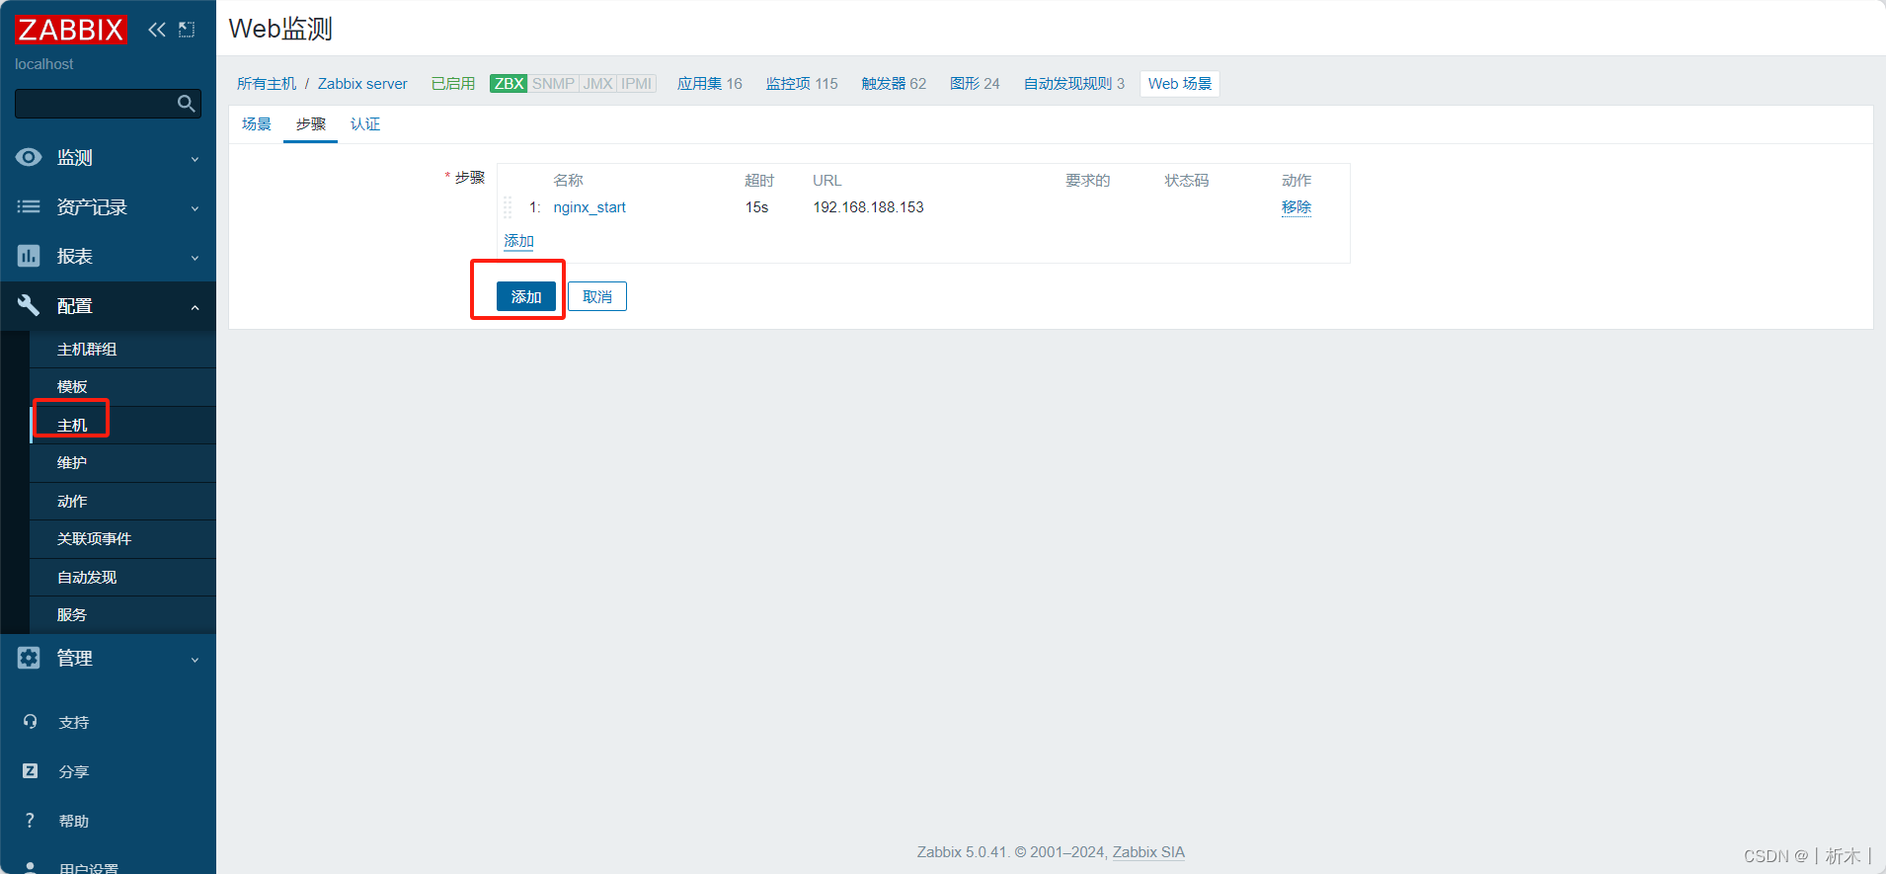Click the gear icon for 管理

(x=30, y=658)
